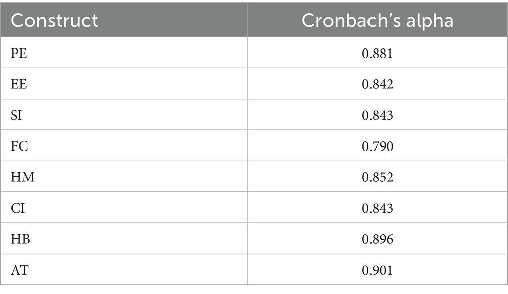Click the 0.896 alpha value
This screenshot has height=294, width=508.
(377, 239)
